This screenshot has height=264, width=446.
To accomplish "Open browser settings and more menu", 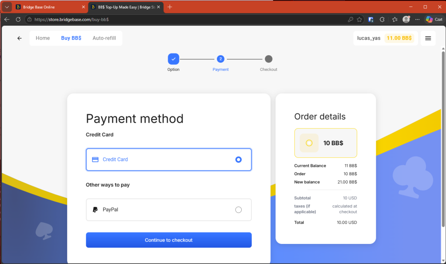I will (417, 20).
